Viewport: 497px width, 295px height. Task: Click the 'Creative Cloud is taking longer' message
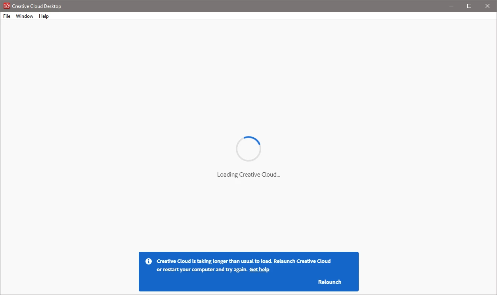(243, 265)
